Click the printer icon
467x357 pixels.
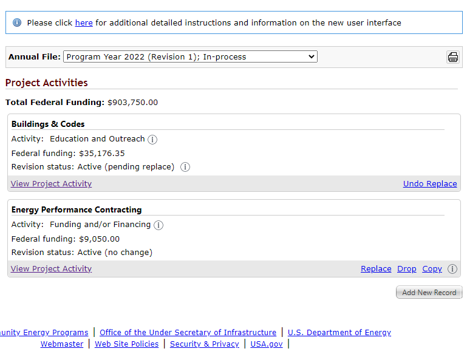452,57
